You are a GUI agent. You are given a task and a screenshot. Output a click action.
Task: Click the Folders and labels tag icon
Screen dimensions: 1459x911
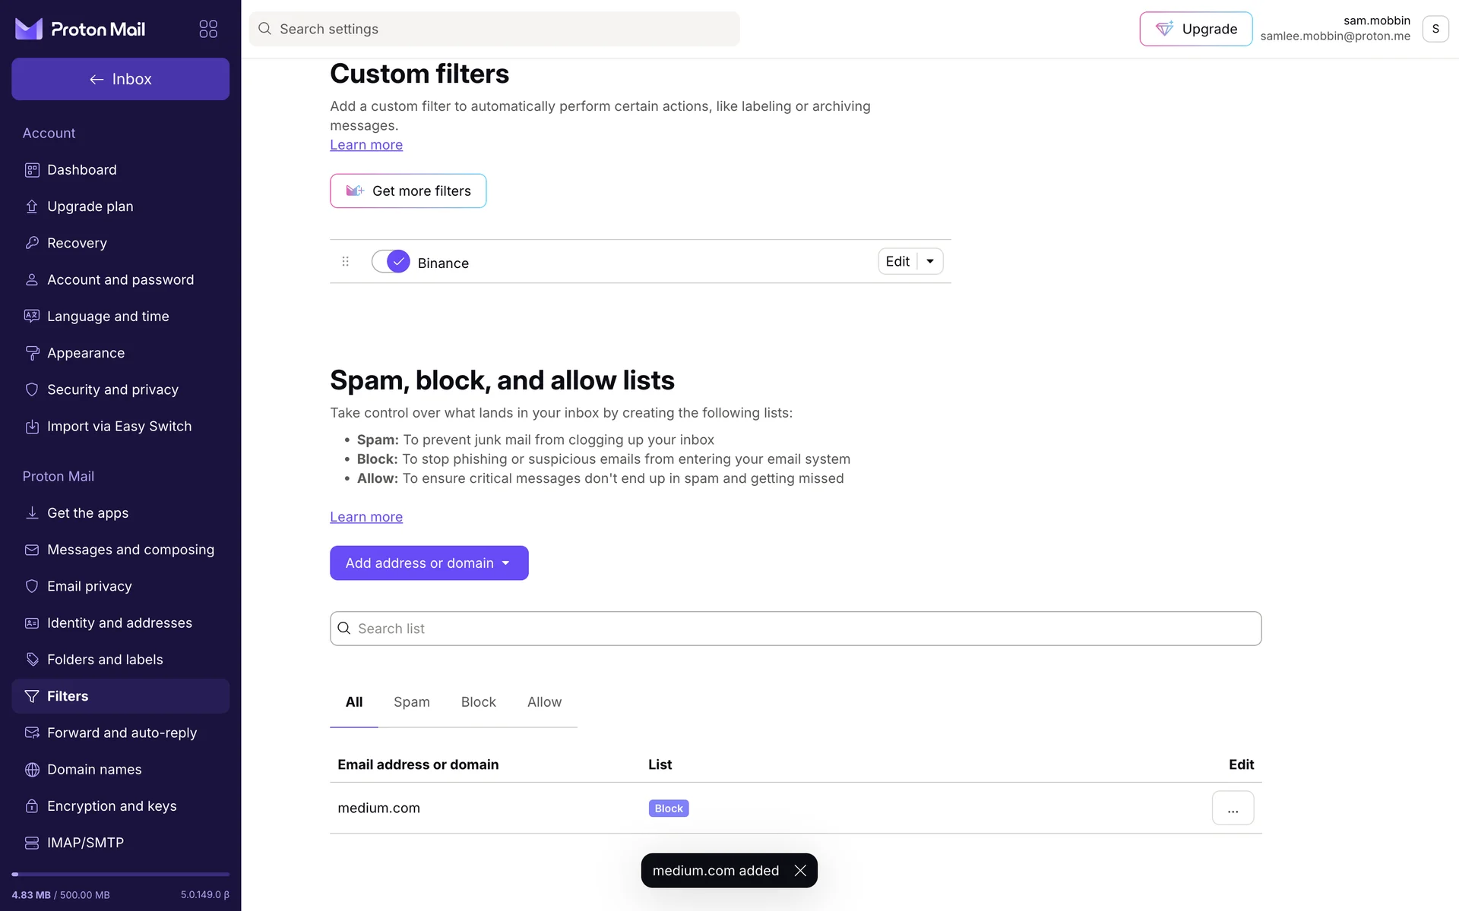coord(32,659)
